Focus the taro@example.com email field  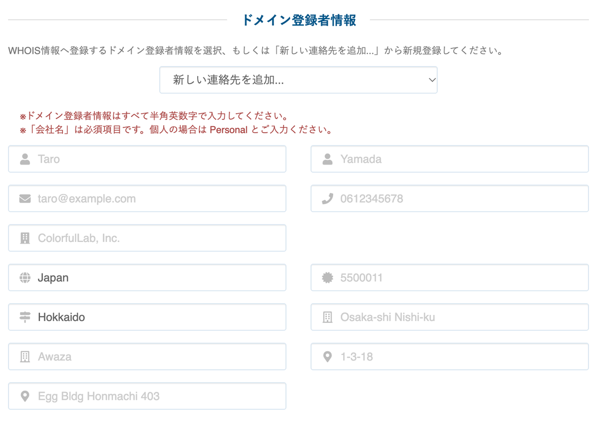pos(147,199)
